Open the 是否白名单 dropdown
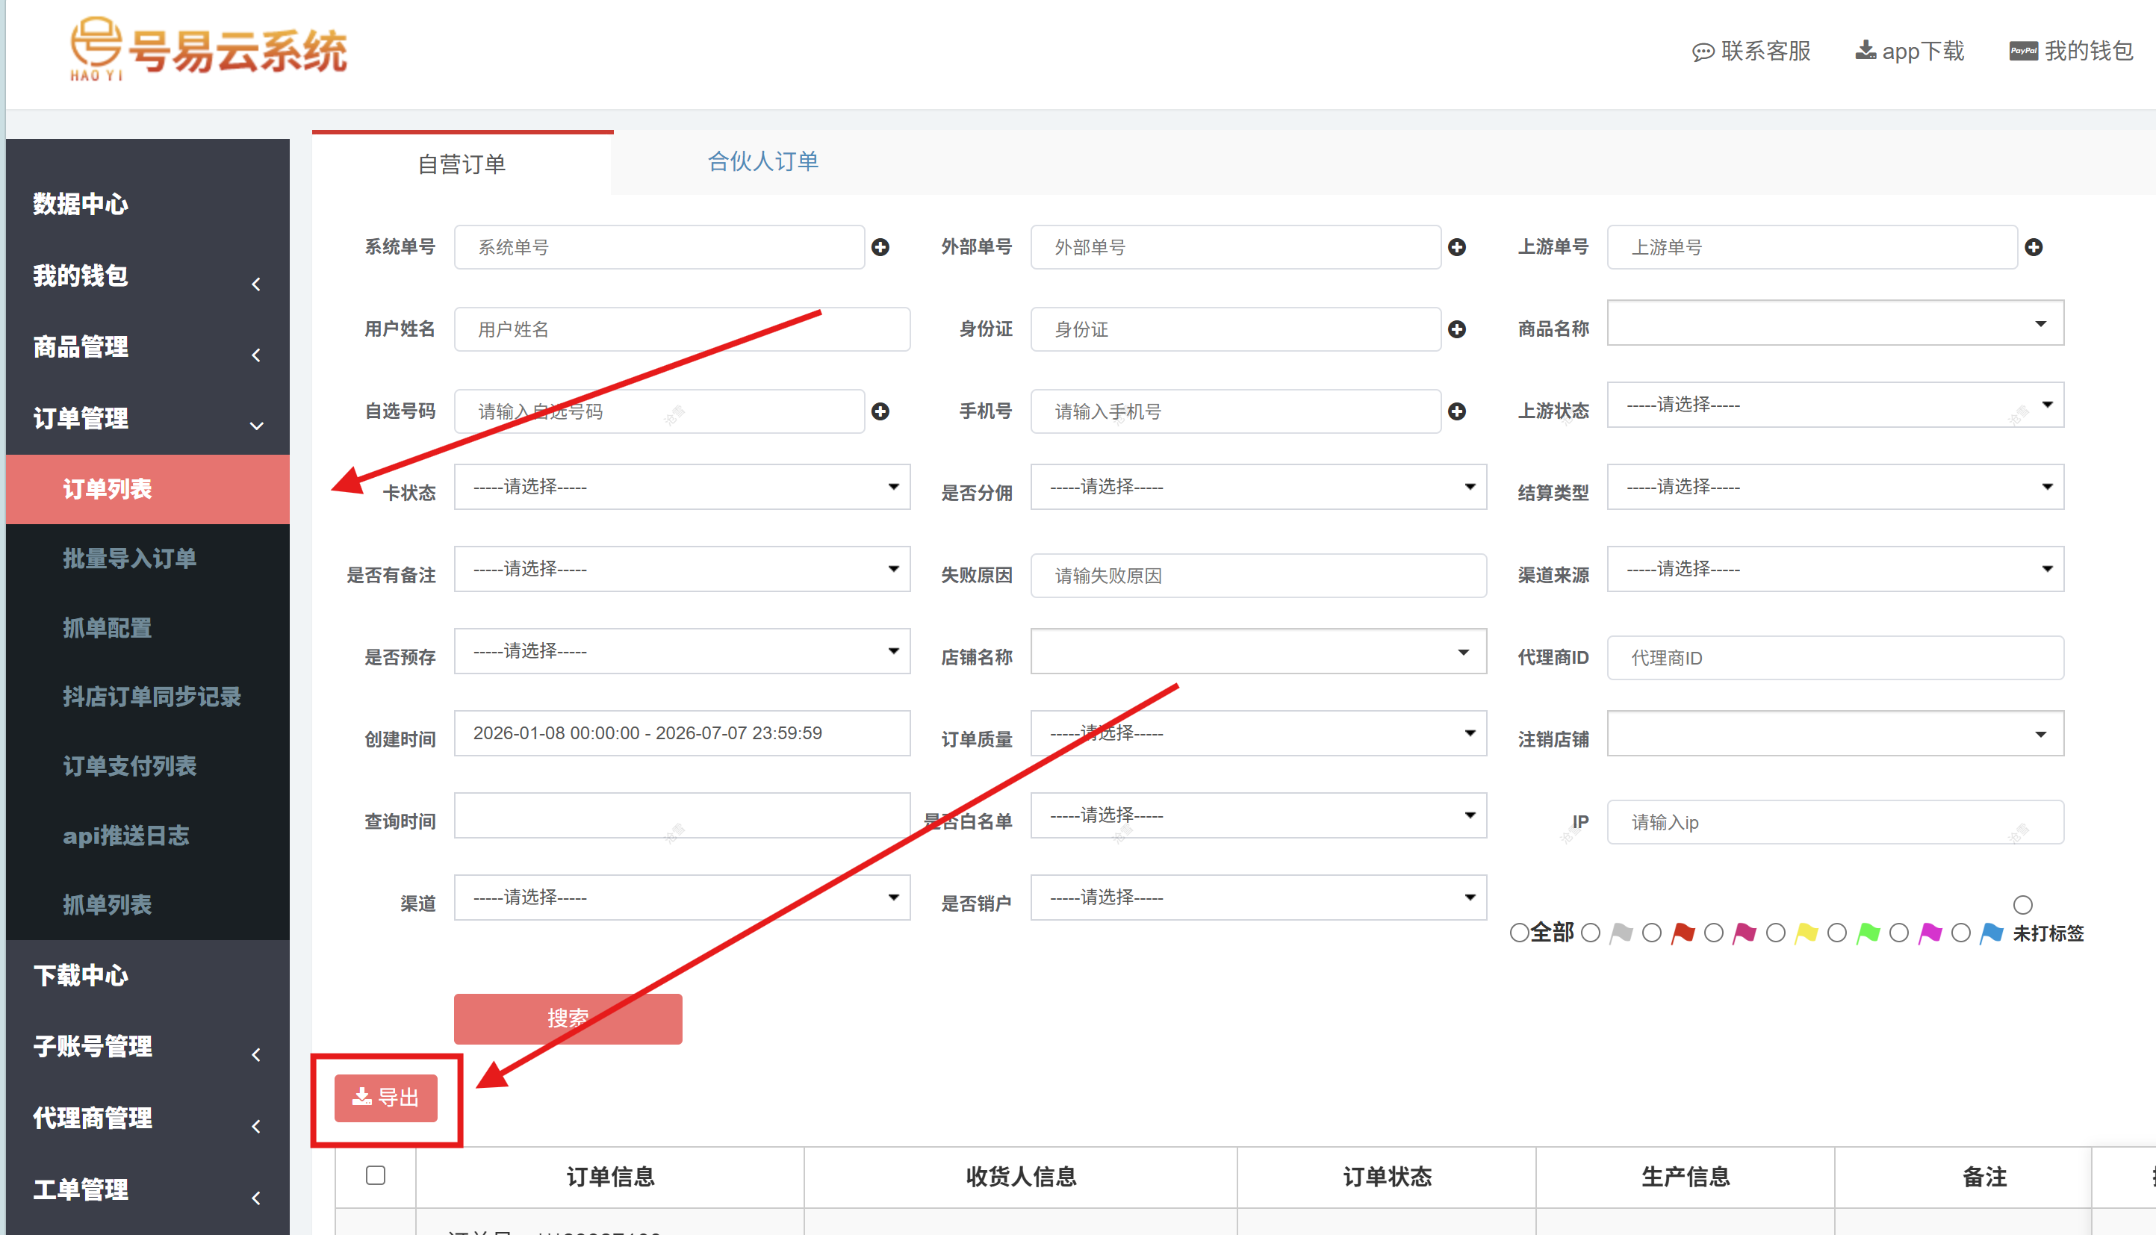Image resolution: width=2156 pixels, height=1235 pixels. pyautogui.click(x=1258, y=816)
